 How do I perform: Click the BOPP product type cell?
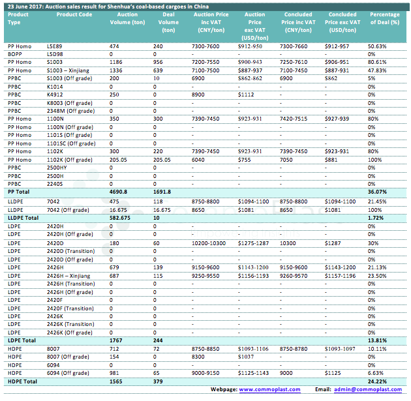[x=16, y=53]
